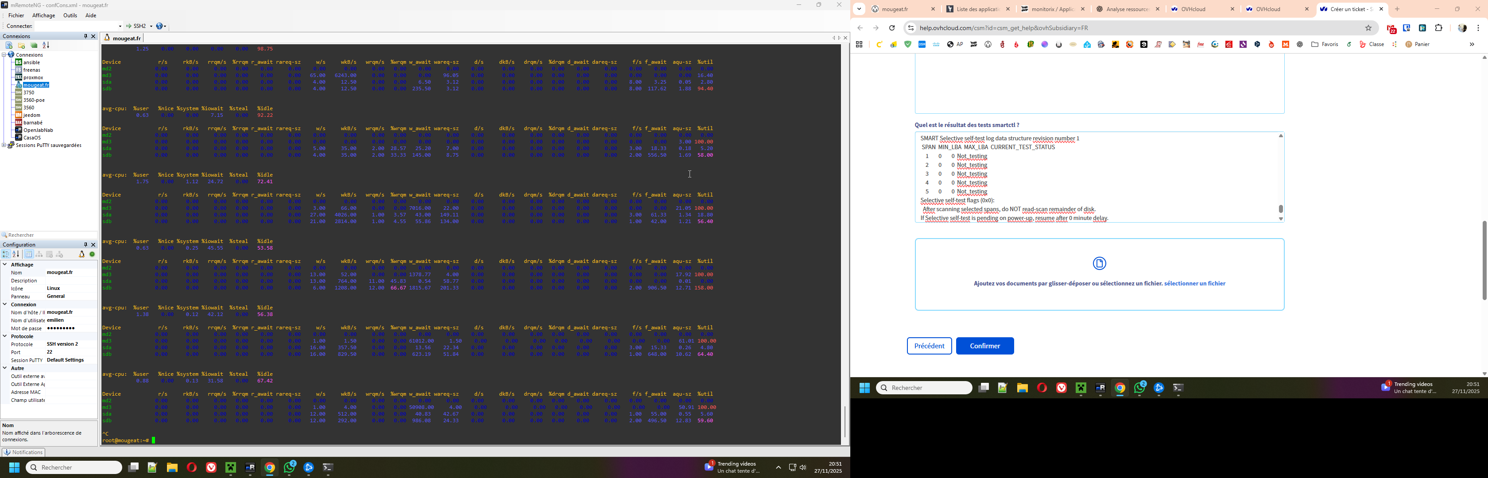Pin the Connexions panel with pushpin icon
Image resolution: width=1488 pixels, height=478 pixels.
pyautogui.click(x=85, y=36)
